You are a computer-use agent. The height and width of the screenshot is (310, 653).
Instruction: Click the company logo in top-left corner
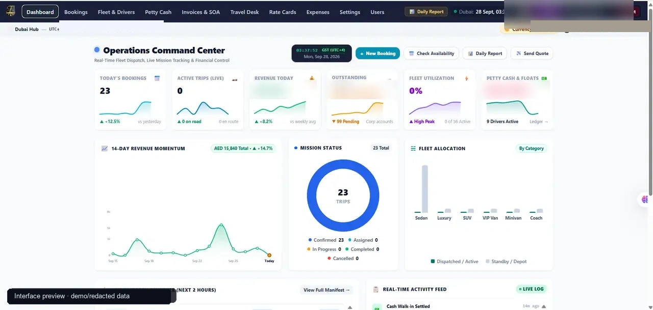point(11,11)
